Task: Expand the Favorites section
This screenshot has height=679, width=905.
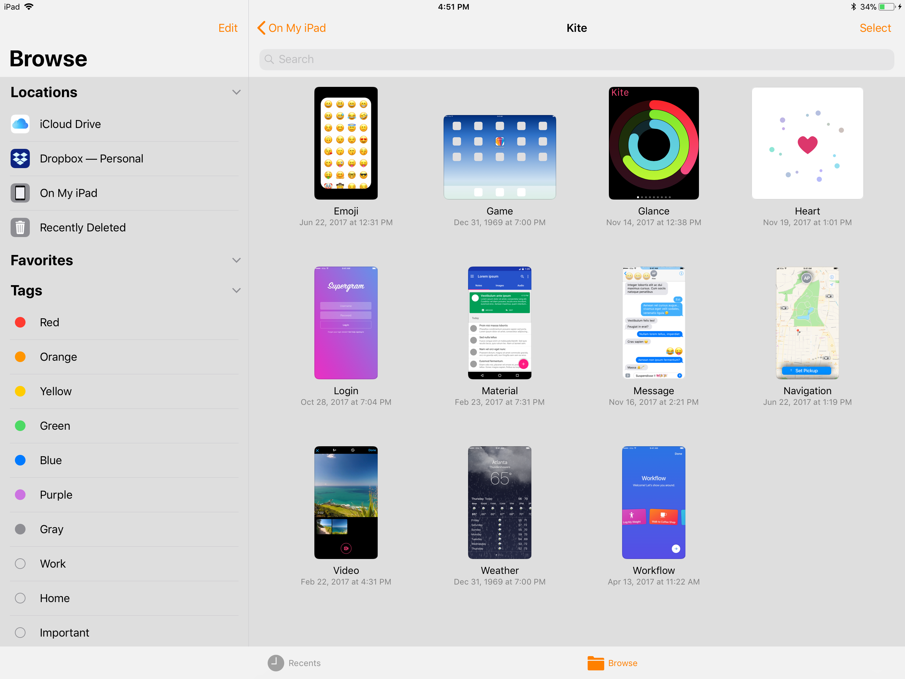Action: pyautogui.click(x=236, y=261)
